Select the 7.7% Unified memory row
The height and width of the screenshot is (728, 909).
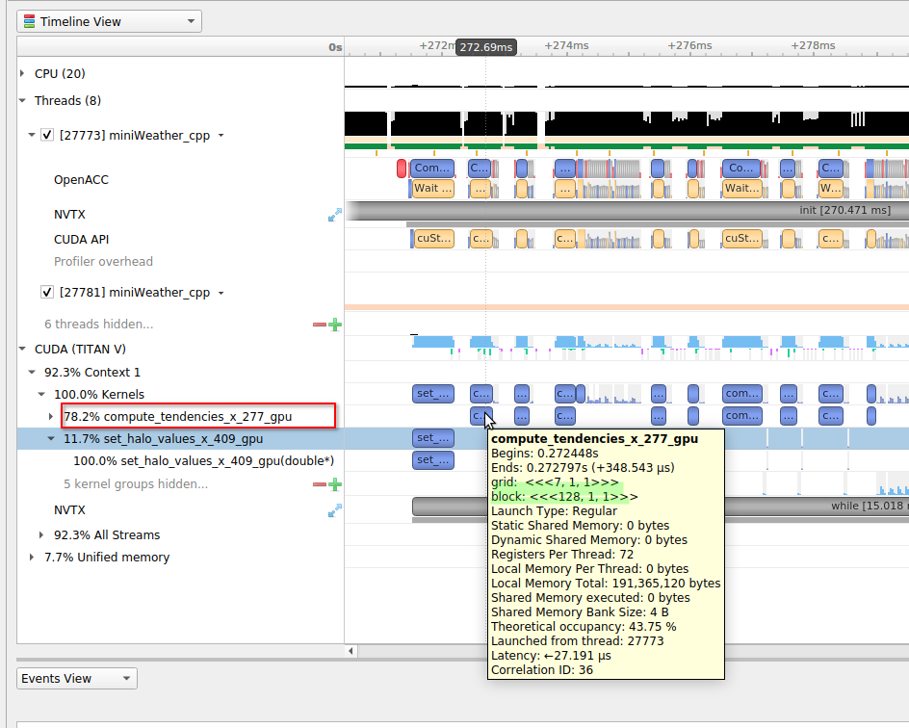click(106, 558)
